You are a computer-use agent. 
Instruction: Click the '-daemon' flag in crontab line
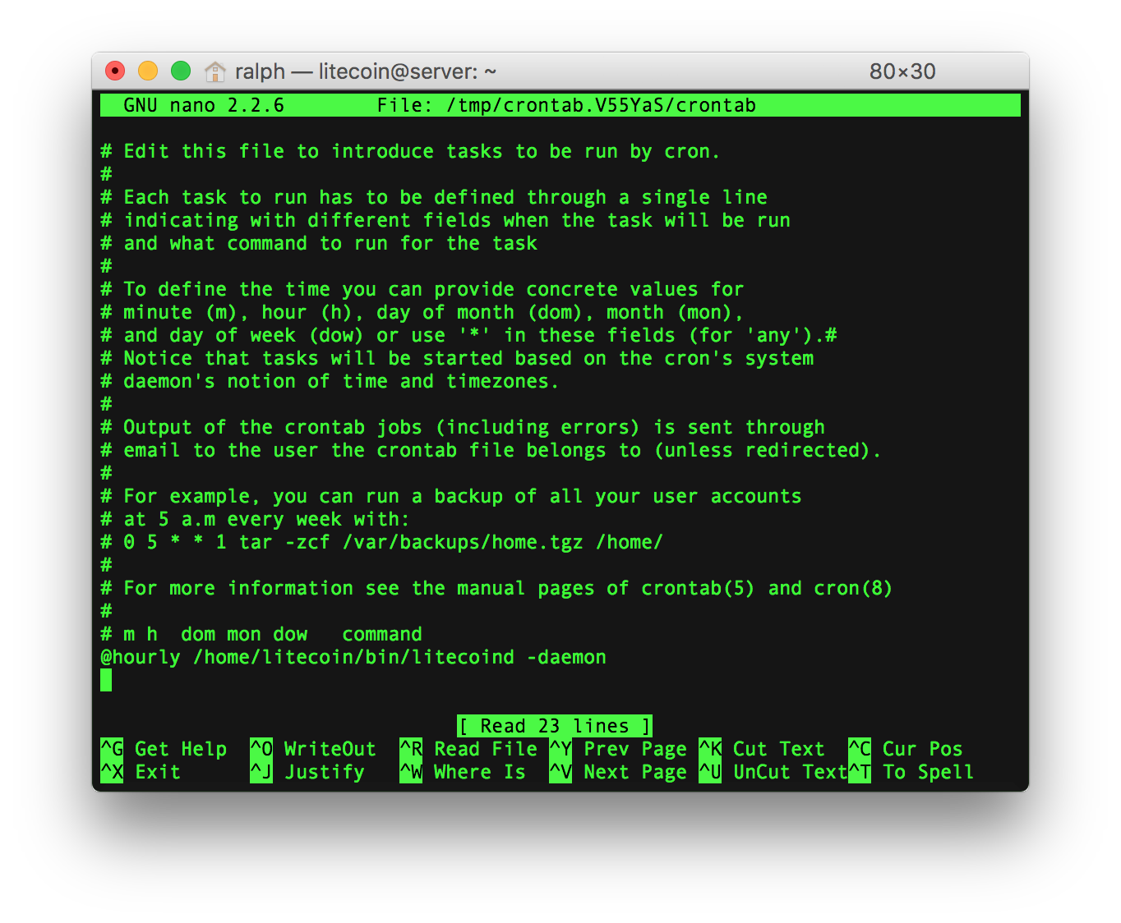pyautogui.click(x=566, y=657)
